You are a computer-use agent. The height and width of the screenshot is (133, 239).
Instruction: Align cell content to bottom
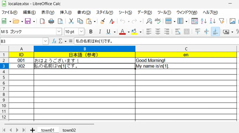click(215, 32)
